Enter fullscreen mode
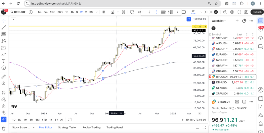 pos(239,12)
